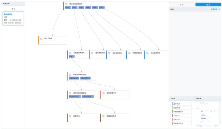
Task: Click the 按键 chip inside 公积金业务咨询 node
Action: (x=72, y=56)
